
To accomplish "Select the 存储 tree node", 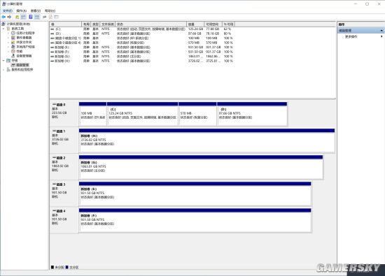I will [14, 60].
